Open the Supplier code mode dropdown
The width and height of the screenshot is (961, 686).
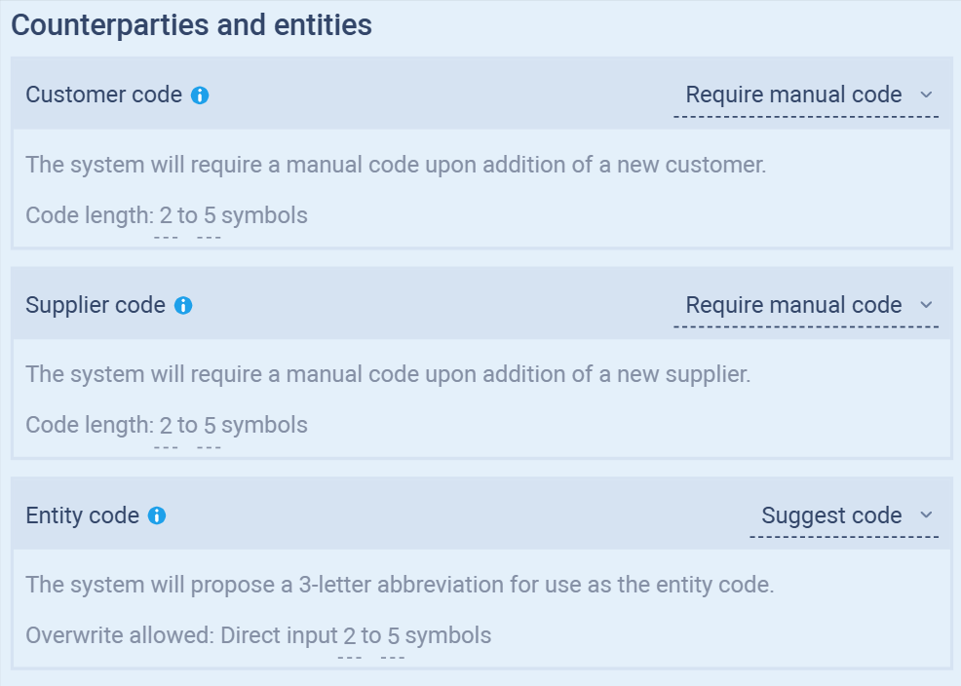[807, 306]
